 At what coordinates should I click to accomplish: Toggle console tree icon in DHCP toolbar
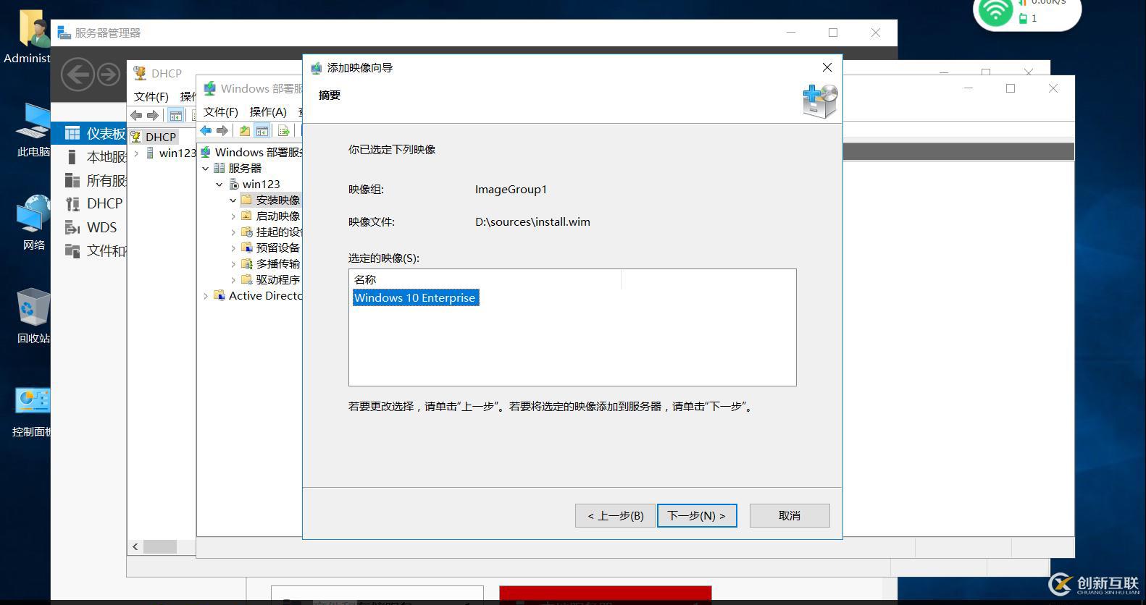[x=175, y=115]
